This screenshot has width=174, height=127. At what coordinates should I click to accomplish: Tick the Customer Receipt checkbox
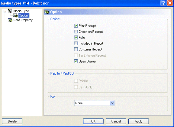point(76,49)
